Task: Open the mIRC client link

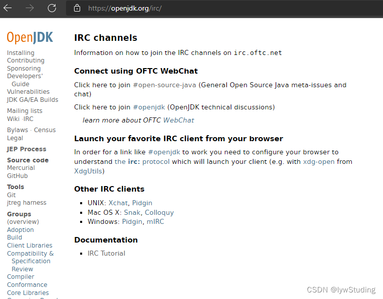Action: pos(155,222)
